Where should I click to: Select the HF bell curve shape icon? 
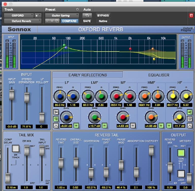[x=190, y=126]
